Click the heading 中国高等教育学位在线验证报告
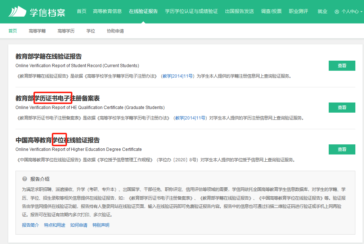Screen dimensions: 364x244 pos(58,140)
